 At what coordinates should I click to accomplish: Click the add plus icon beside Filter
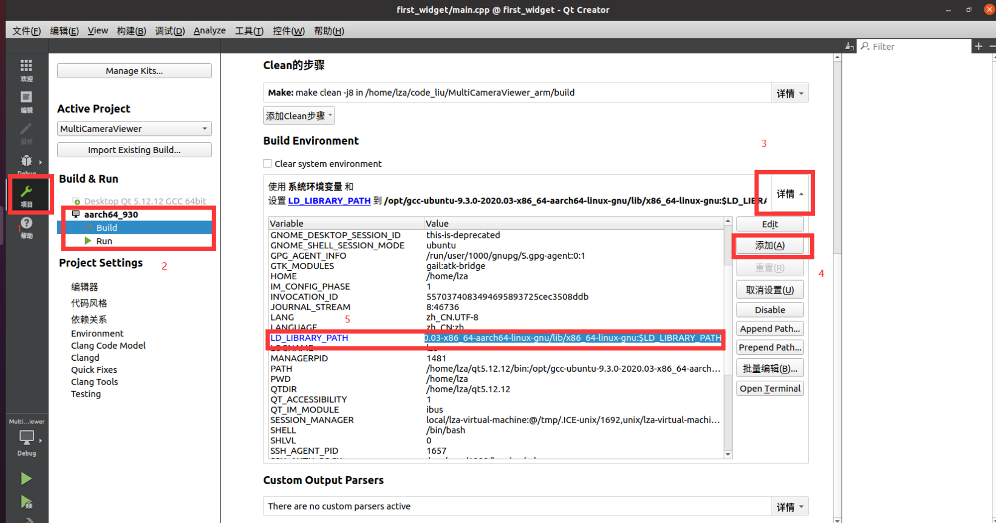click(979, 46)
